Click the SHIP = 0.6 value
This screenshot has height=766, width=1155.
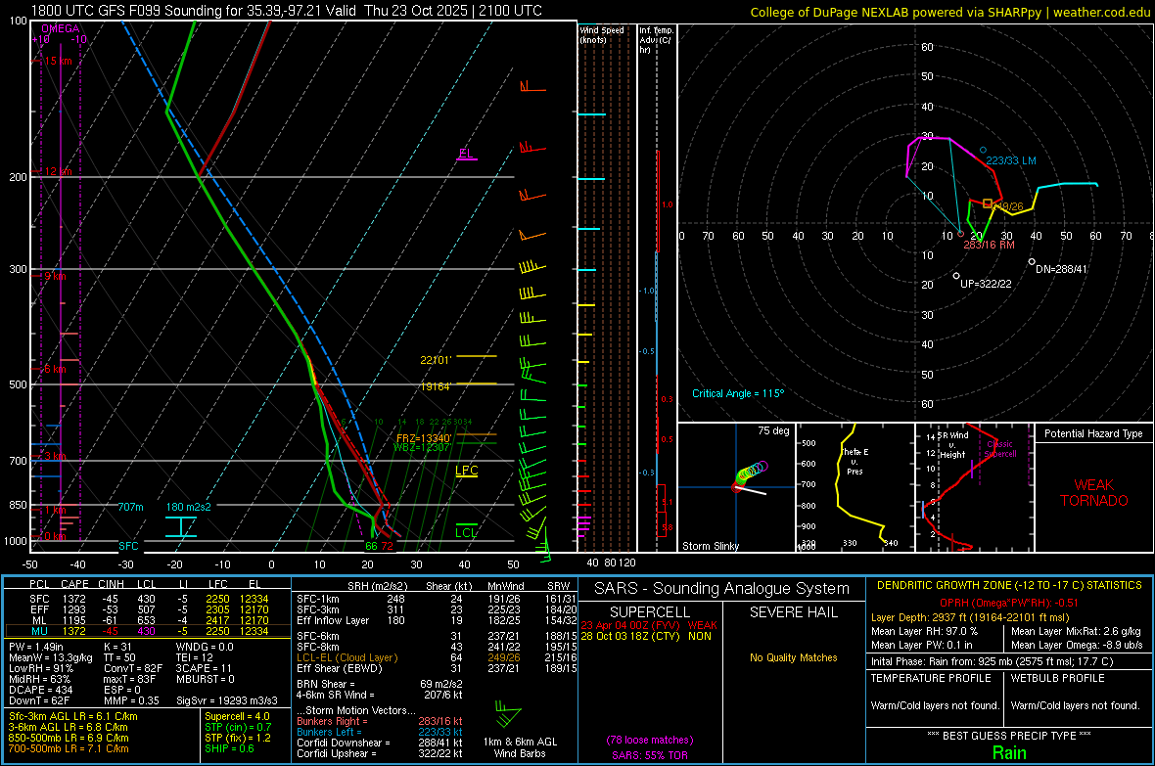229,748
